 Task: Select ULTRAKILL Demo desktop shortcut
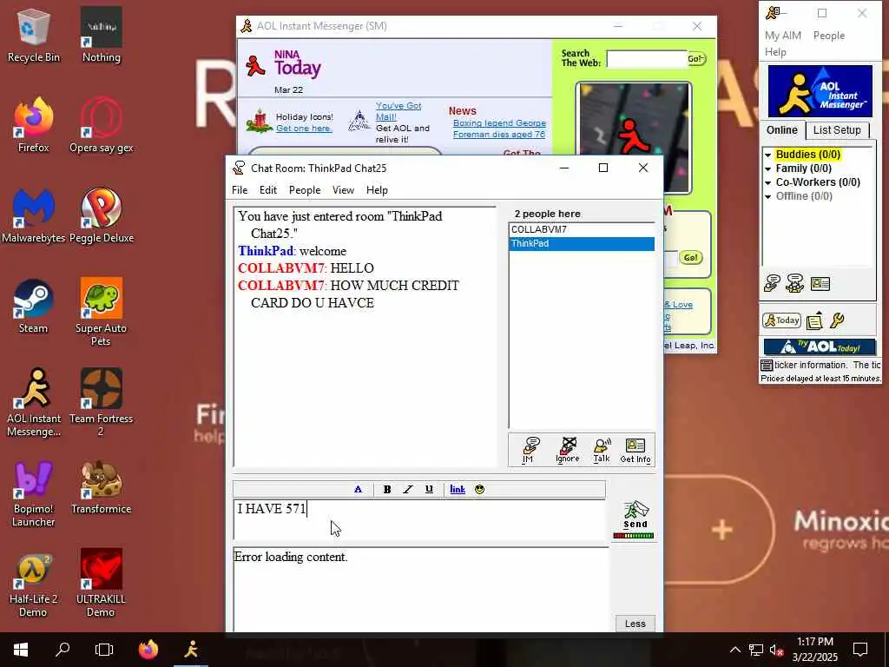pyautogui.click(x=101, y=584)
